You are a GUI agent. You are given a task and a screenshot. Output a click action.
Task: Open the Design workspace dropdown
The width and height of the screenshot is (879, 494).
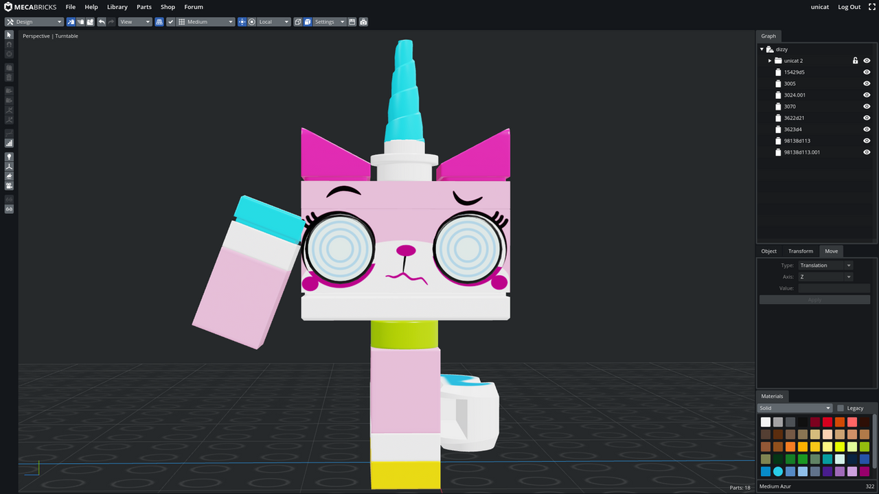(x=34, y=22)
